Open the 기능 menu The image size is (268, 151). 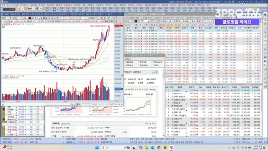[x=4, y=5]
